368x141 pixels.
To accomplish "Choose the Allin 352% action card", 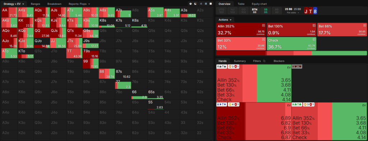I will tap(241, 29).
